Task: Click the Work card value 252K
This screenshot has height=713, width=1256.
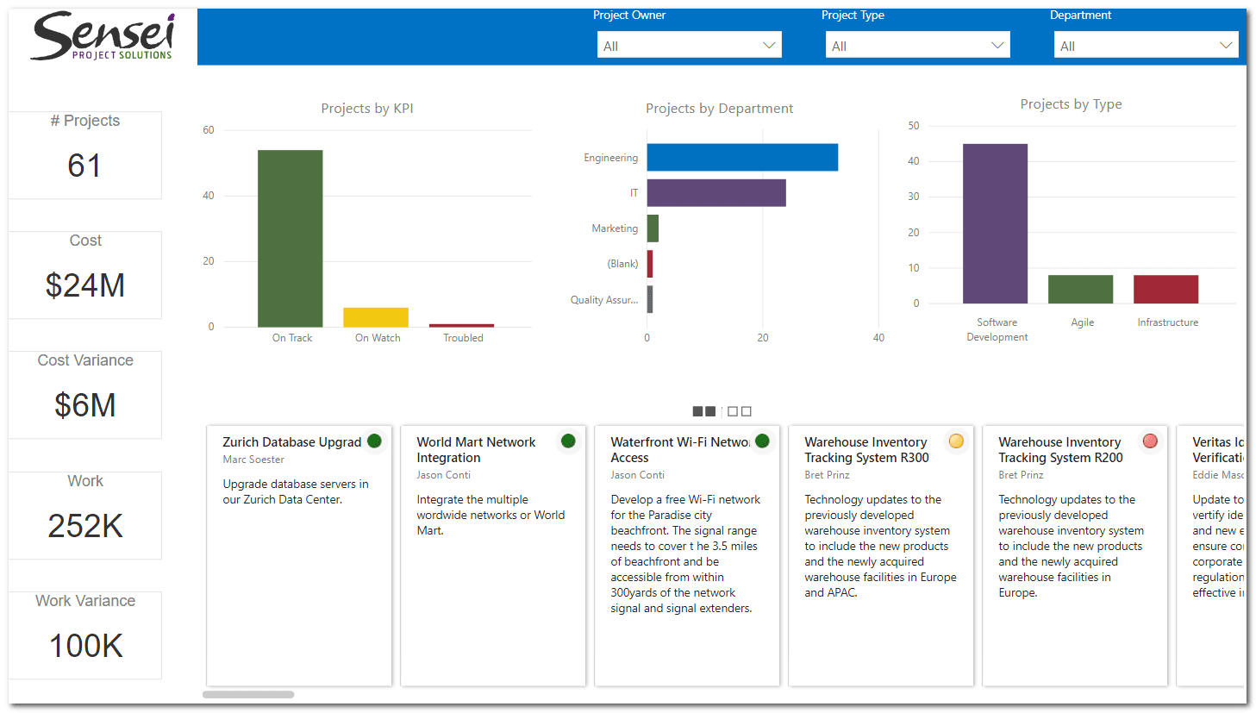Action: (x=84, y=526)
